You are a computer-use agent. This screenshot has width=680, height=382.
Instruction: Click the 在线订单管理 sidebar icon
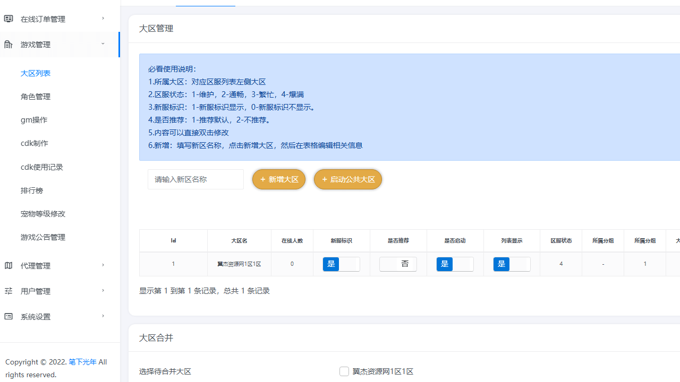tap(8, 19)
